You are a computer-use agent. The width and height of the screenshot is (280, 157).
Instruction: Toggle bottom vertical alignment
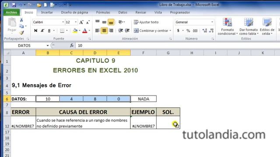coord(111,22)
